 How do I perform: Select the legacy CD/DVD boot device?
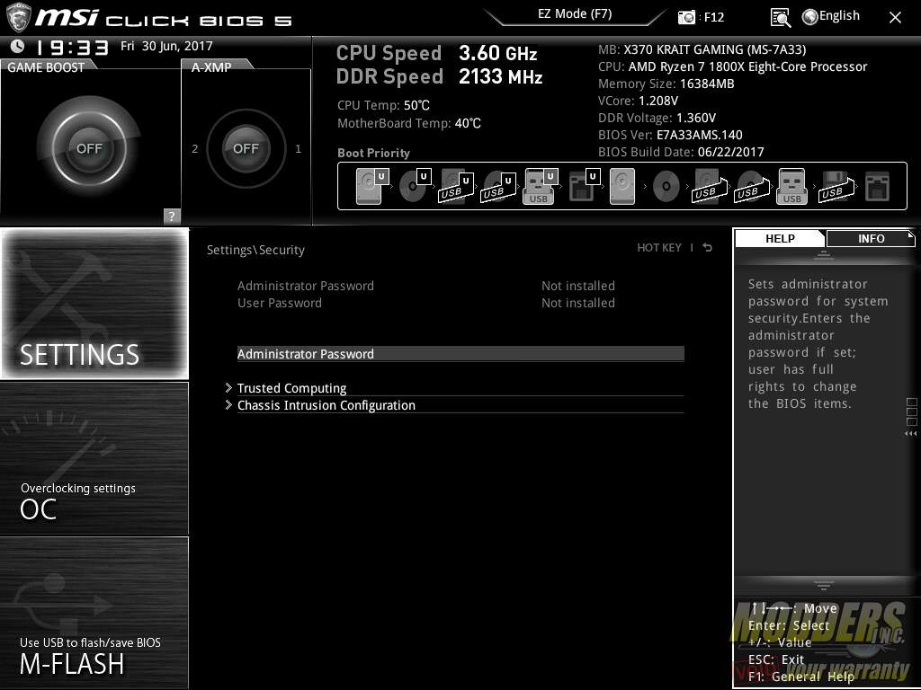[666, 187]
